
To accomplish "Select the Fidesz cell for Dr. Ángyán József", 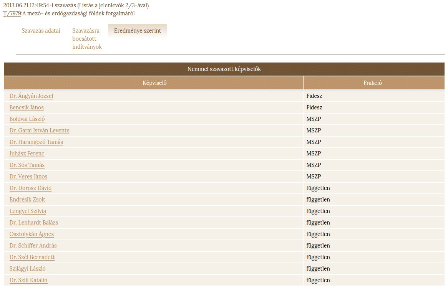I will point(374,96).
